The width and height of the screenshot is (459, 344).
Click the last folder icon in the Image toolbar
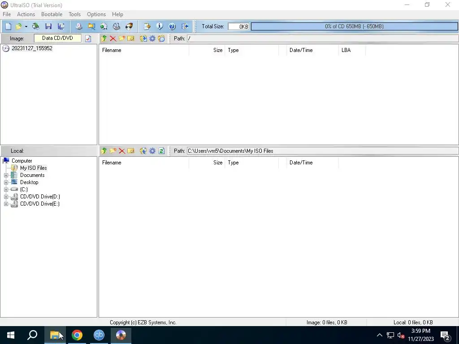coord(161,39)
